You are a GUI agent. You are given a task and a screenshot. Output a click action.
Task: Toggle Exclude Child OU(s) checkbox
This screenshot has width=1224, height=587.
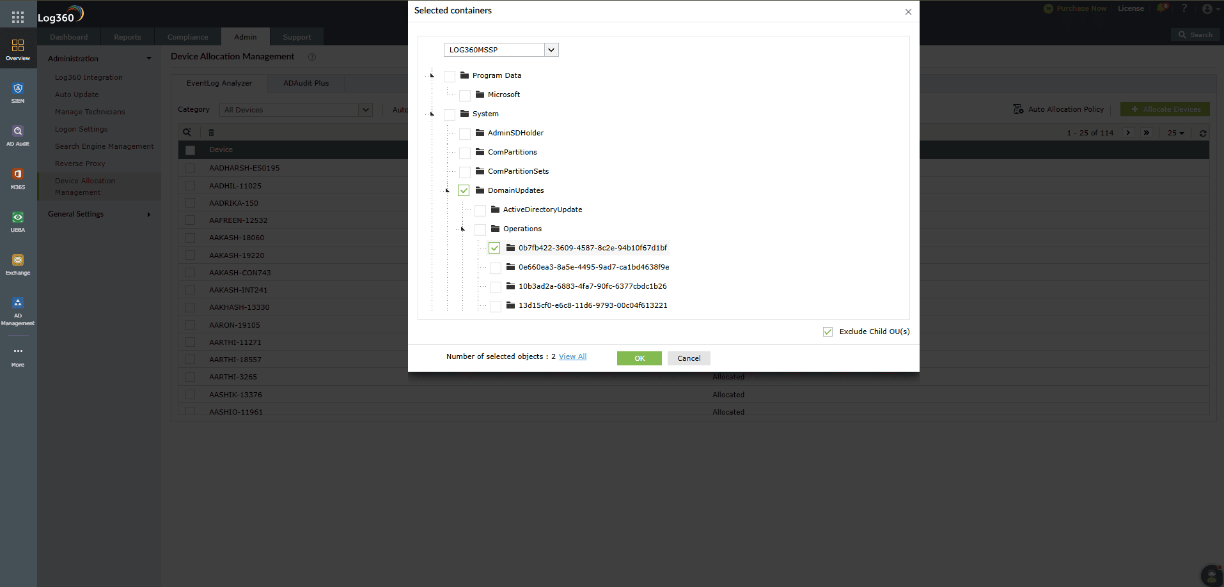pyautogui.click(x=828, y=332)
